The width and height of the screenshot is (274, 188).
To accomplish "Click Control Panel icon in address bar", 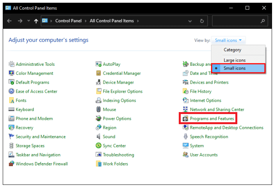I will (45, 21).
